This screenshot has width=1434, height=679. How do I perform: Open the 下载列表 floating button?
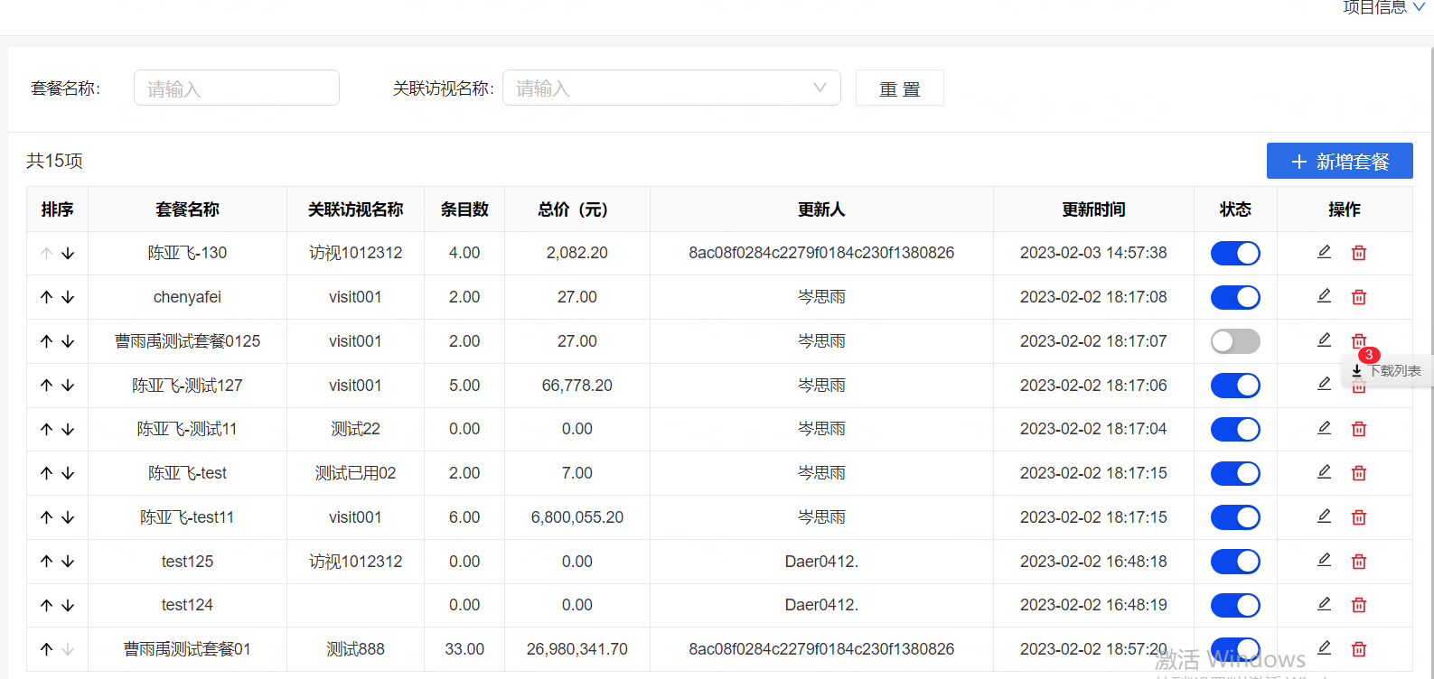[1387, 370]
